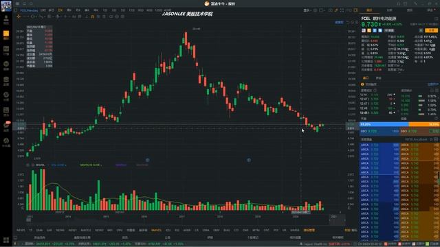Select the OBV indicator
This screenshot has height=247, width=440.
click(119, 231)
